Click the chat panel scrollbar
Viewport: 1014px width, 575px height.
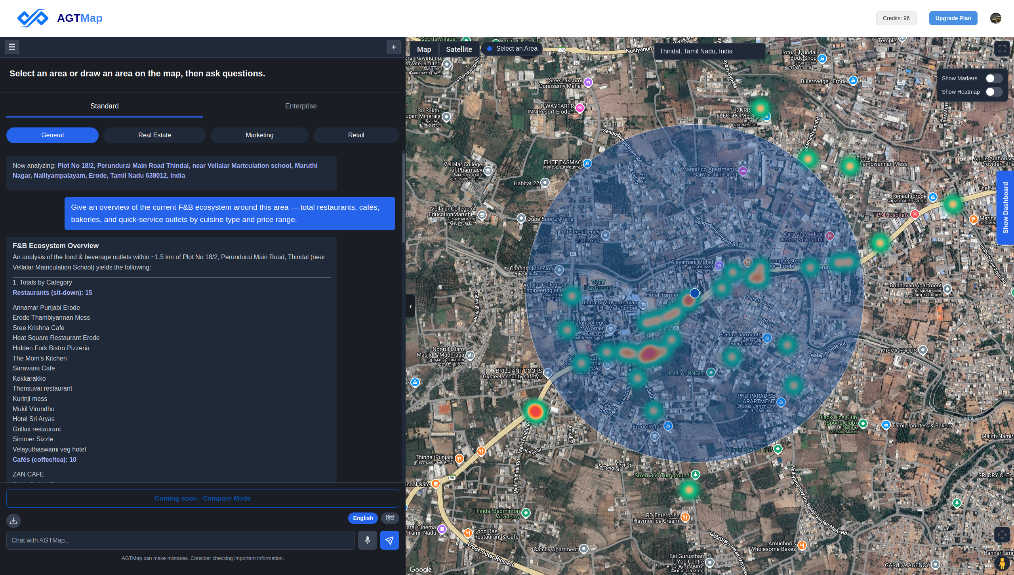pyautogui.click(x=403, y=198)
